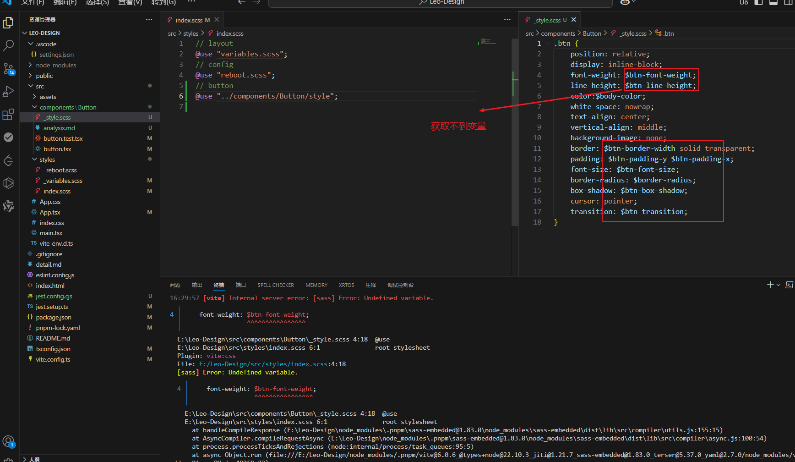Open settings.json in the file tree
The height and width of the screenshot is (462, 795).
point(56,55)
